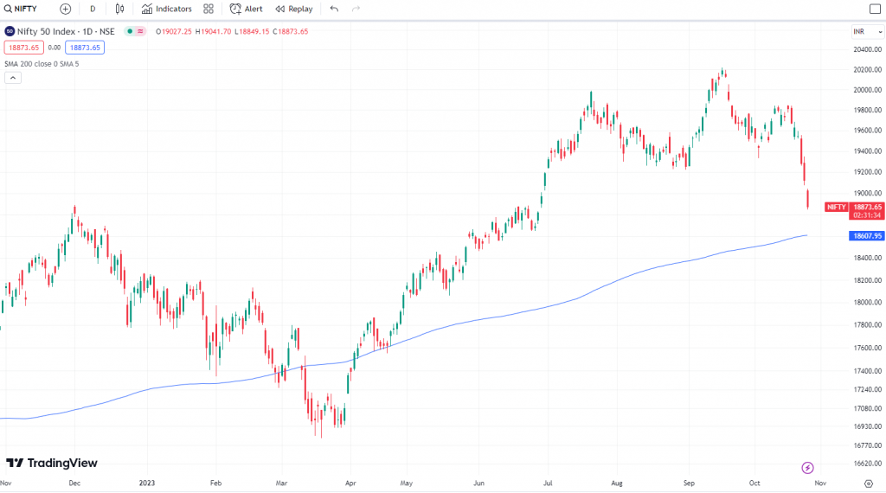Viewport: 886px width, 493px height.
Task: Click the blue 18607.95 SMA price label
Action: 866,235
